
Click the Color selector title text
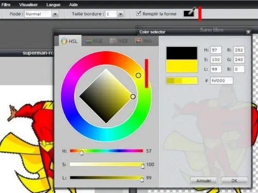click(x=152, y=32)
